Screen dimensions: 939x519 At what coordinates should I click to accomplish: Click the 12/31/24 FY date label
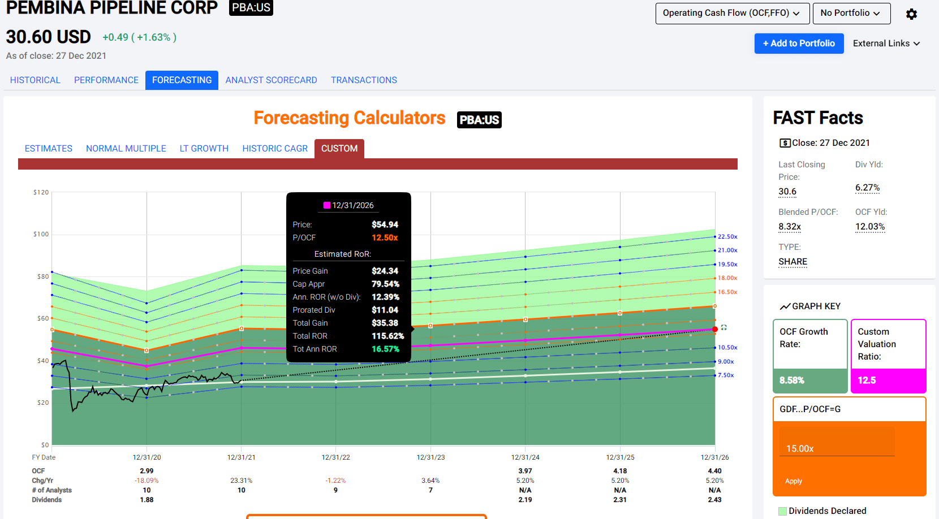point(526,457)
